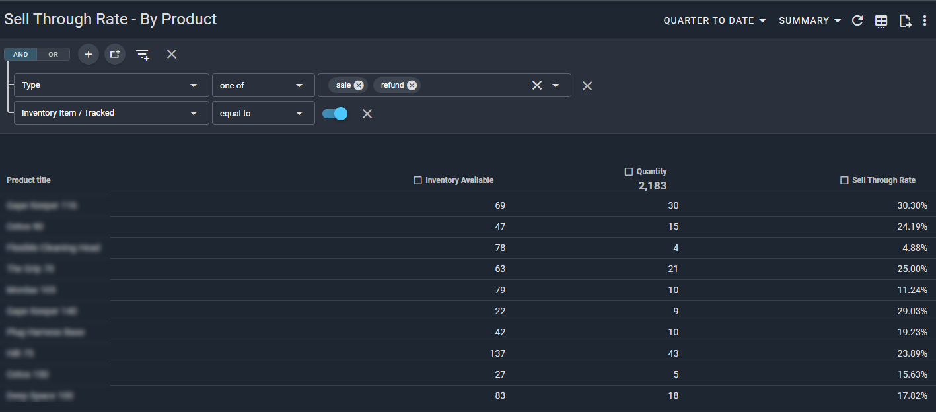936x412 pixels.
Task: Click the refresh report icon
Action: [x=857, y=20]
